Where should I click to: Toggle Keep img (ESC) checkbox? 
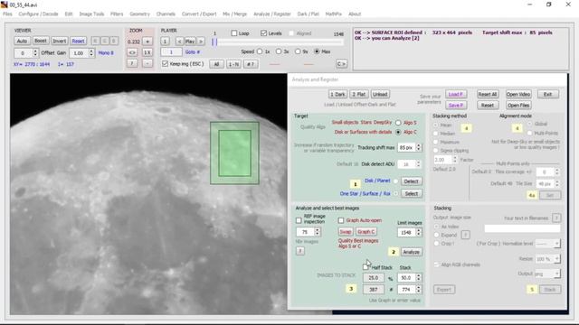[165, 64]
